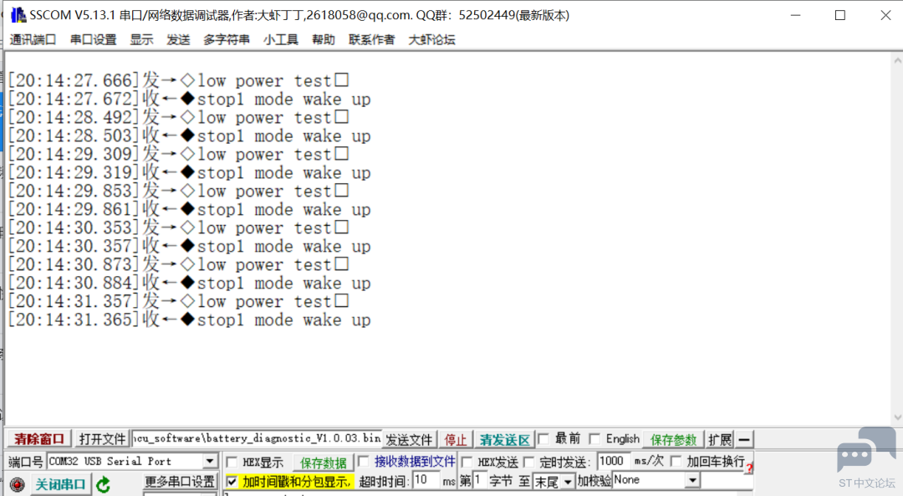
Task: Open the 帮助 menu
Action: point(323,39)
